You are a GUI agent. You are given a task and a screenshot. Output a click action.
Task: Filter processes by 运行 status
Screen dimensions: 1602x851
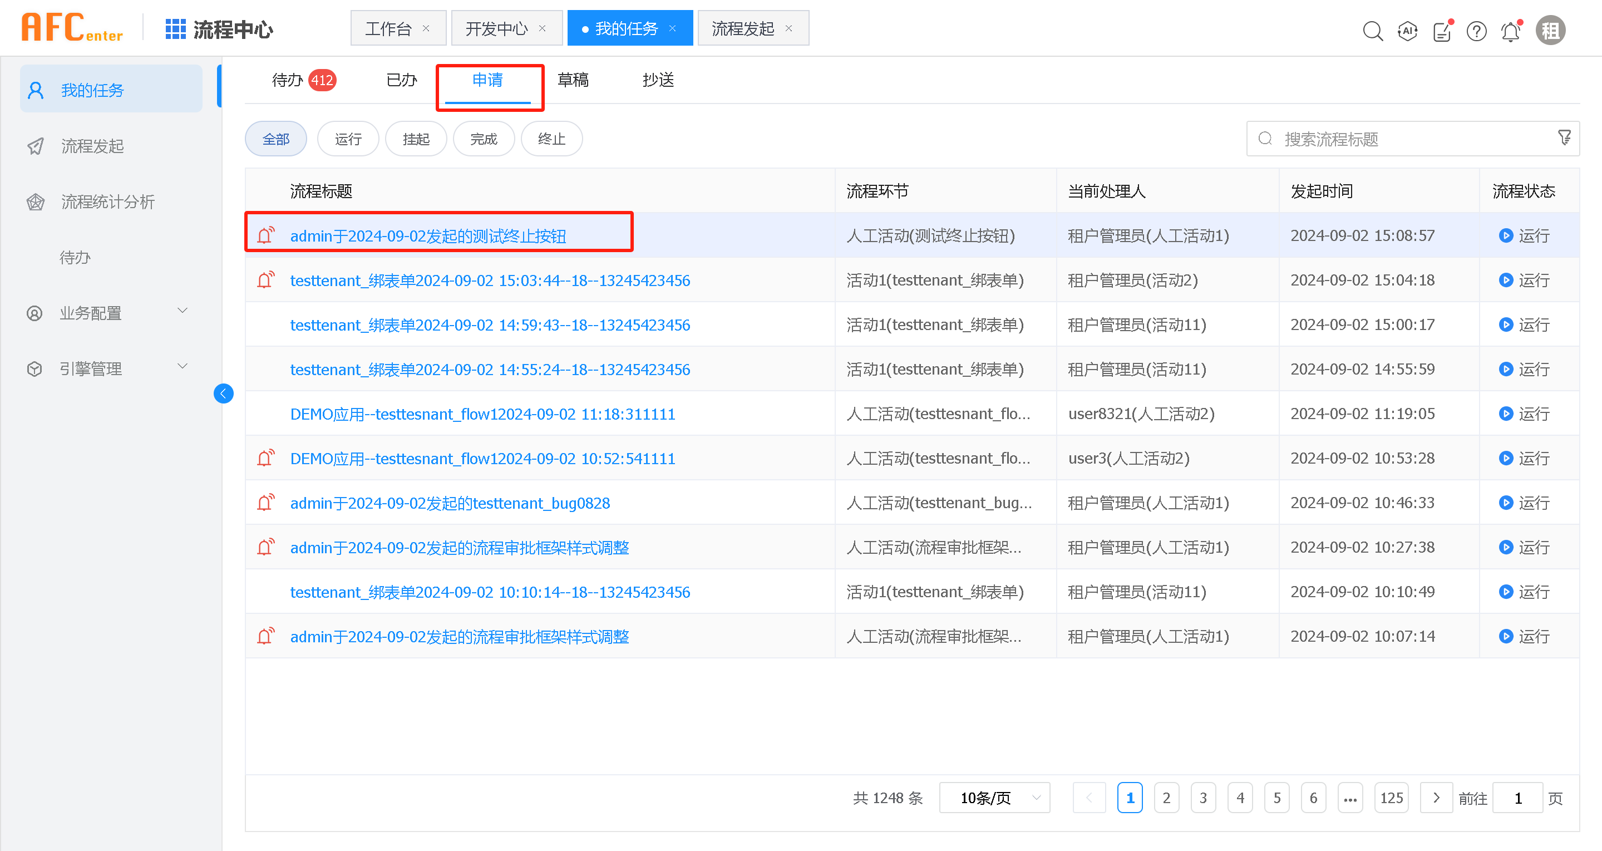tap(348, 138)
